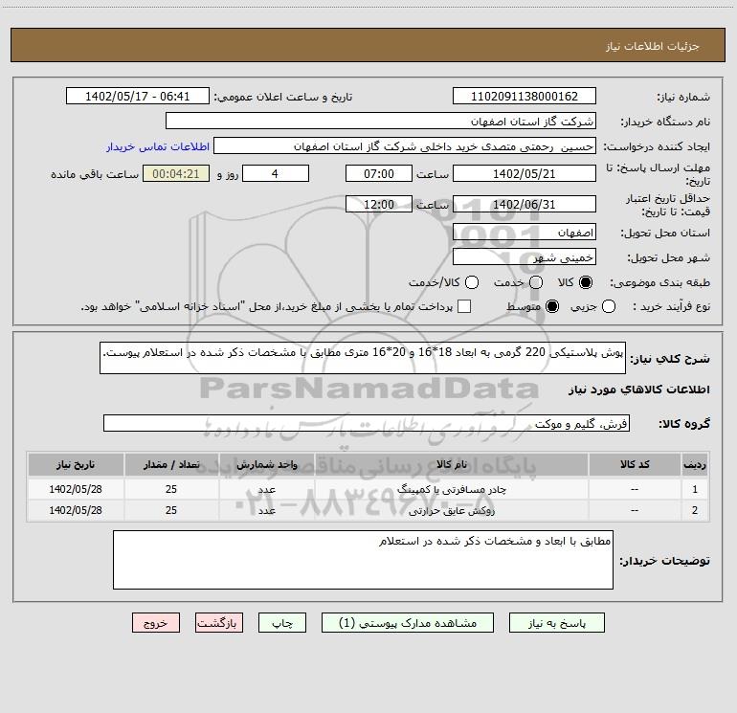Viewport: 737px width, 713px height.
Task: Click پاسخ به نیاز button
Action: (556, 623)
